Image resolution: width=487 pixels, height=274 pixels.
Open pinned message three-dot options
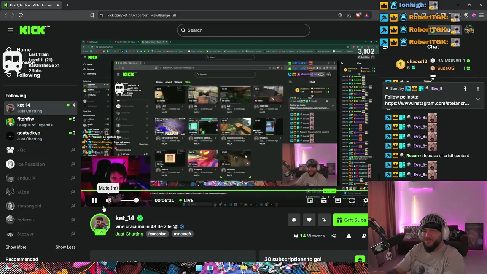pos(478,89)
